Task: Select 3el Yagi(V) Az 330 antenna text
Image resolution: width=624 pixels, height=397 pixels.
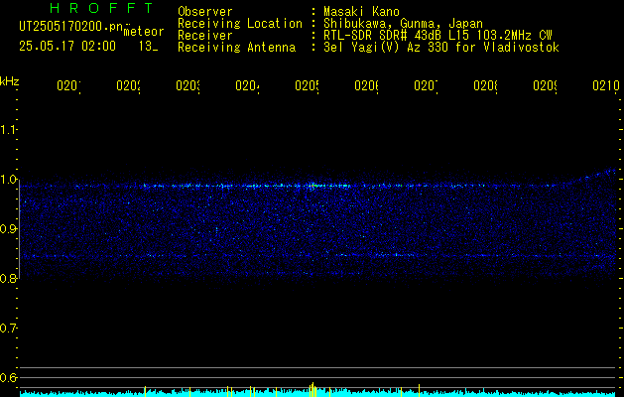Action: 441,48
